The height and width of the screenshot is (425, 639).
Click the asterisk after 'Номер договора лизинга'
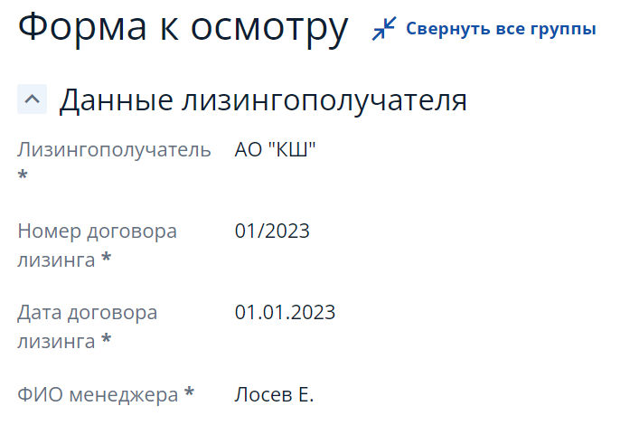[x=107, y=260]
